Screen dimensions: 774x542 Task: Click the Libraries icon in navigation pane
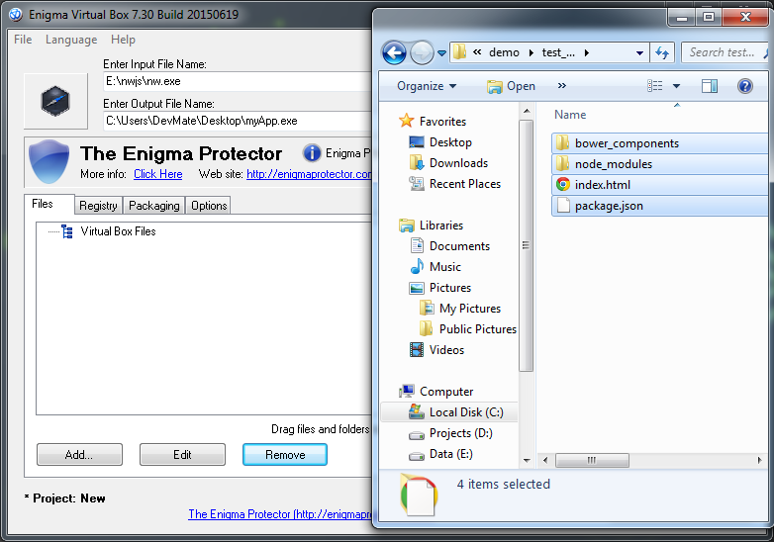coord(407,226)
